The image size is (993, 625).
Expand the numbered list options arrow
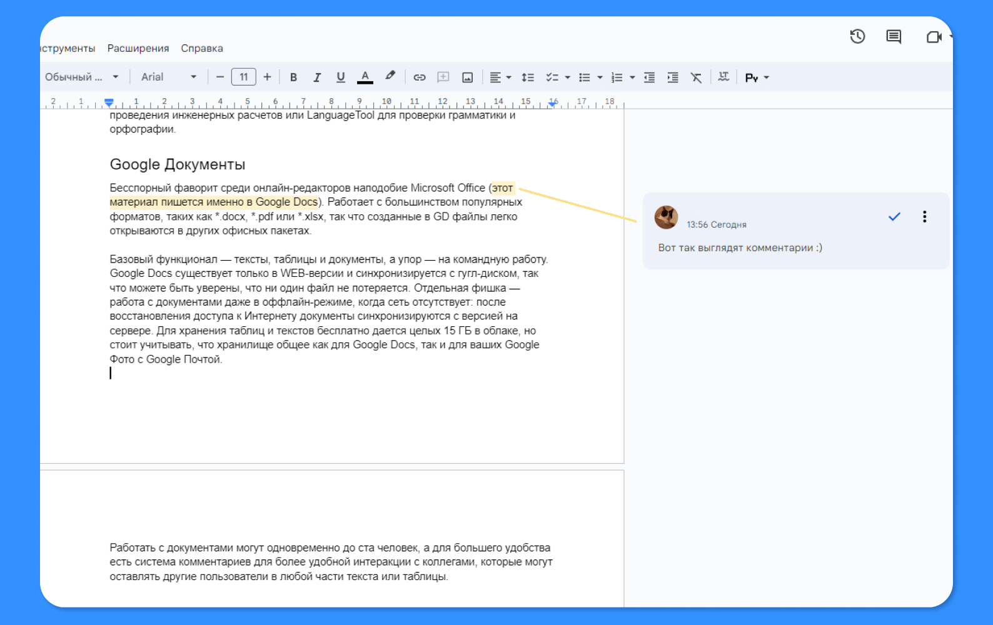(x=633, y=77)
